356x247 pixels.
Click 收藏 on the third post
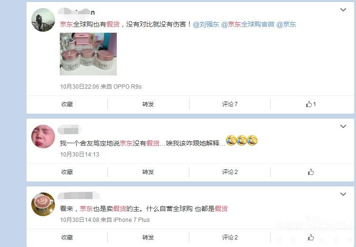coord(67,237)
